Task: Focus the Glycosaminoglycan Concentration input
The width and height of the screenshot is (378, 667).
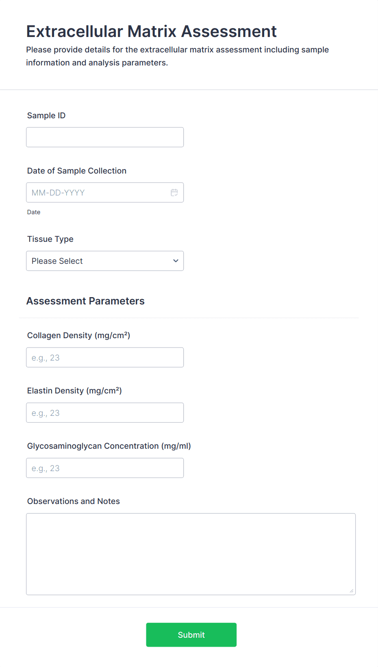Action: coord(105,468)
